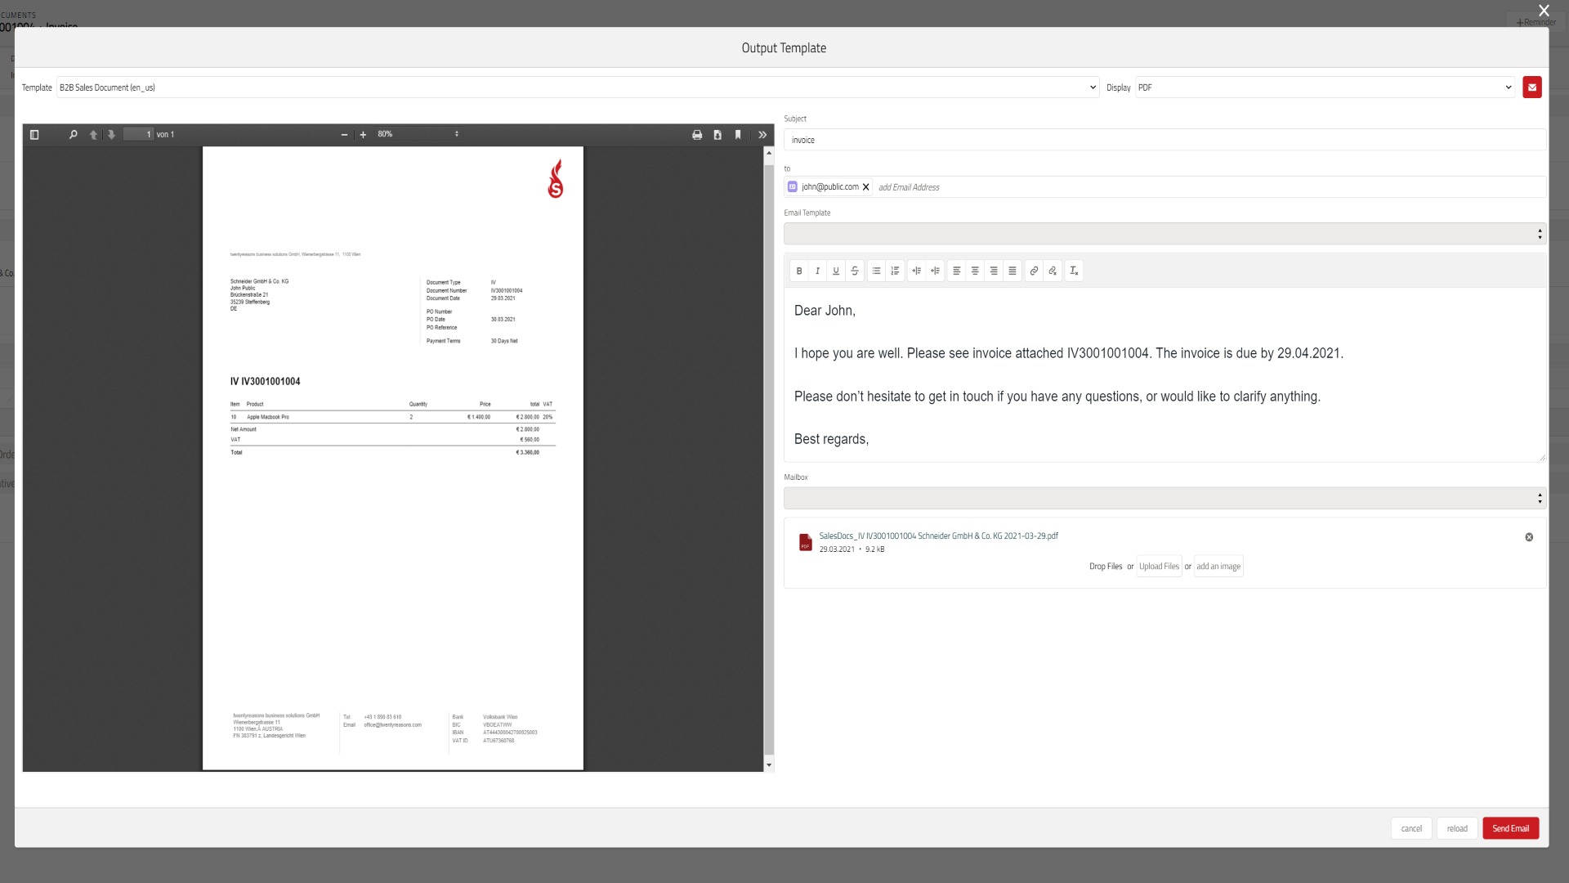Insert a numbered list in the email

coord(895,271)
